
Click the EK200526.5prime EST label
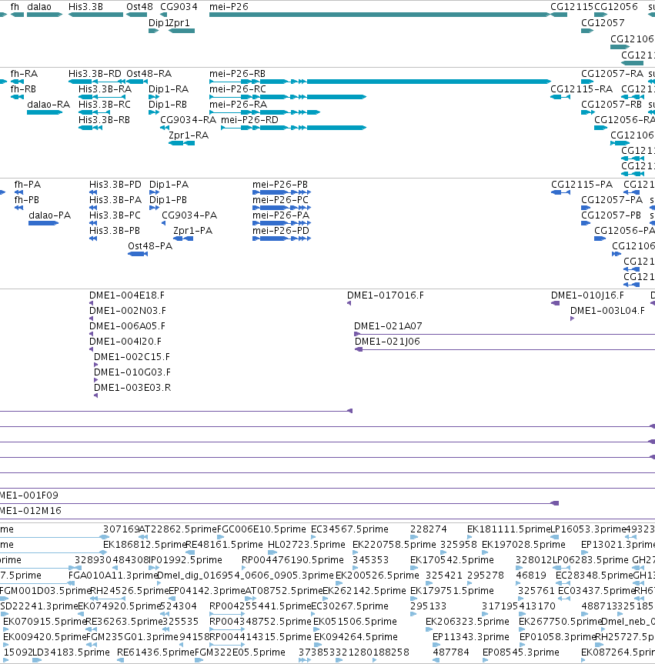coord(377,576)
